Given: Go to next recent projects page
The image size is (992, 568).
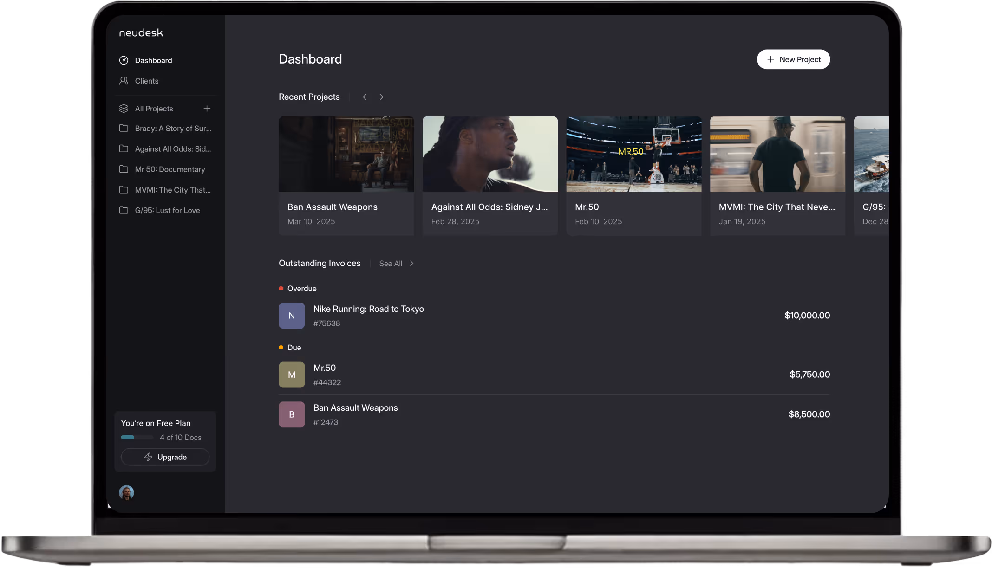Looking at the screenshot, I should point(382,97).
